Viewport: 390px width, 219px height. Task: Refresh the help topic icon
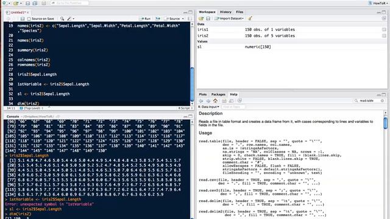pos(239,101)
